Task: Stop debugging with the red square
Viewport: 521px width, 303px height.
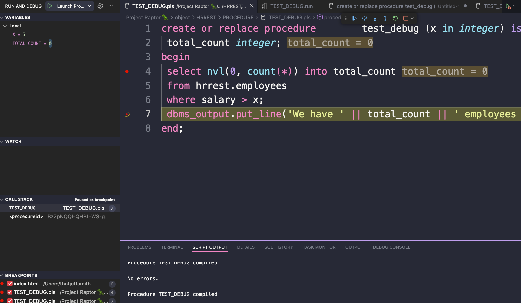Action: pos(406,19)
